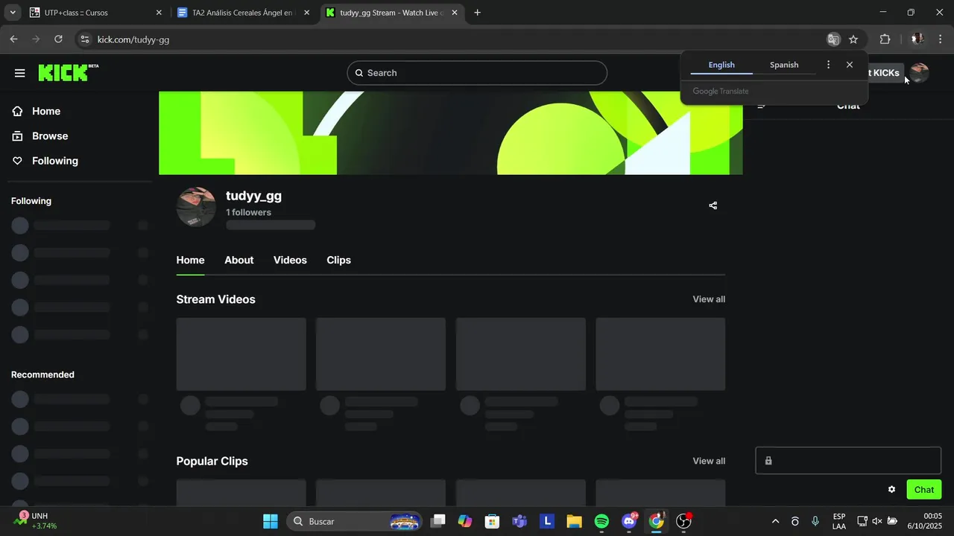
Task: Click the taskbar Buscar search box
Action: pyautogui.click(x=354, y=521)
